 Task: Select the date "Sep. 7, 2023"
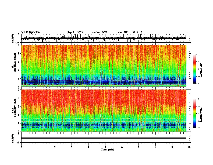(x=75, y=32)
